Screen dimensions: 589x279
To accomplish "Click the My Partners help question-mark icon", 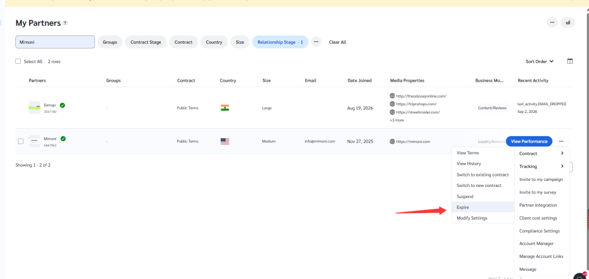I will [x=65, y=23].
